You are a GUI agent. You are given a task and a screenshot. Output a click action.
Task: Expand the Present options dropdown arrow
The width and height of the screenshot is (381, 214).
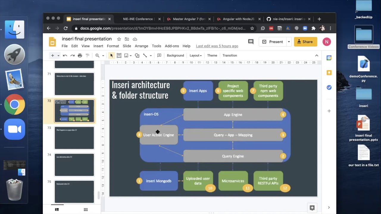tap(289, 42)
